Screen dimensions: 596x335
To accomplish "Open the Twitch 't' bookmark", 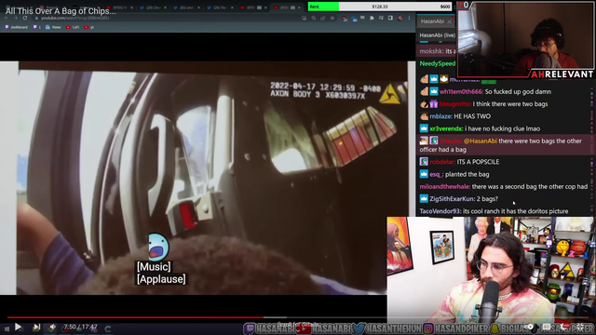I will [37, 27].
